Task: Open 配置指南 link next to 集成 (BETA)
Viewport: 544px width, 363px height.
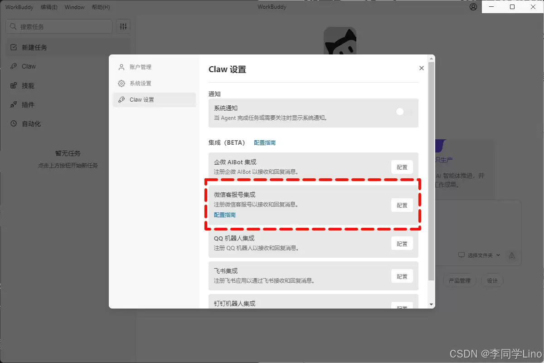Action: pos(265,142)
